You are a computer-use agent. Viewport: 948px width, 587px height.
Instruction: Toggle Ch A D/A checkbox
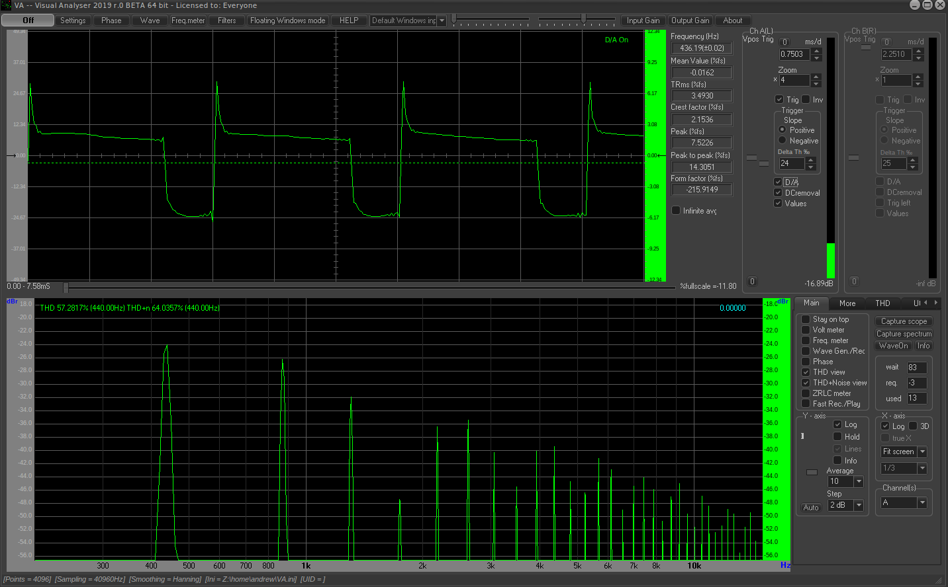click(x=778, y=182)
